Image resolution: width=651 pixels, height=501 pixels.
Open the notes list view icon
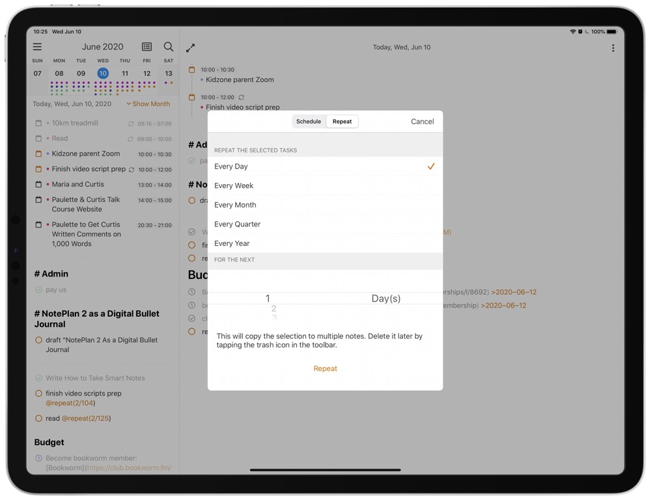(146, 47)
